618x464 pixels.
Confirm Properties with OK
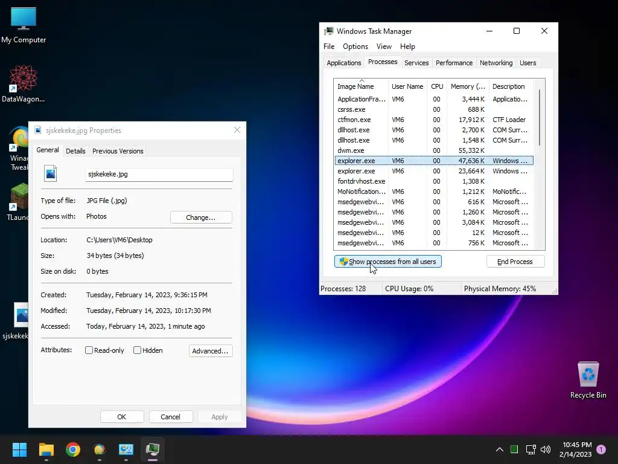point(122,417)
